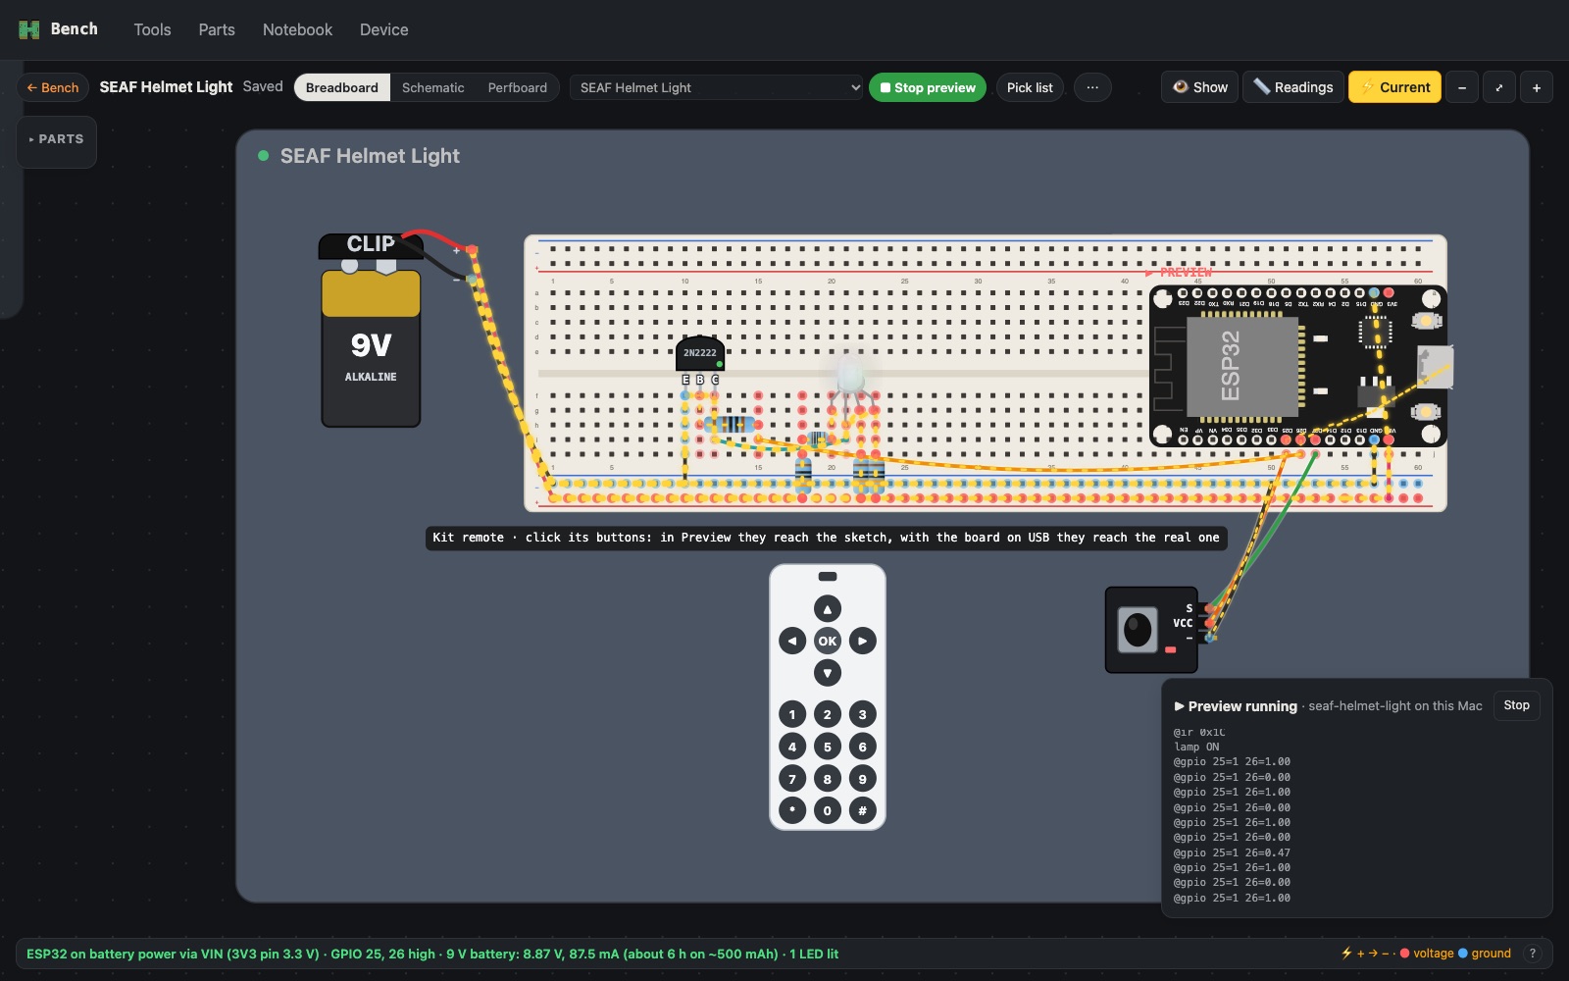Screen dimensions: 1569x981
Task: Click the remote's number 0 key
Action: pyautogui.click(x=828, y=810)
